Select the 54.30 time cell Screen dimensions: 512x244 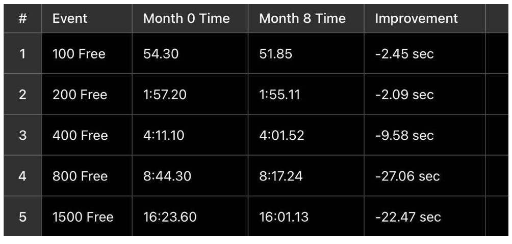coord(190,53)
